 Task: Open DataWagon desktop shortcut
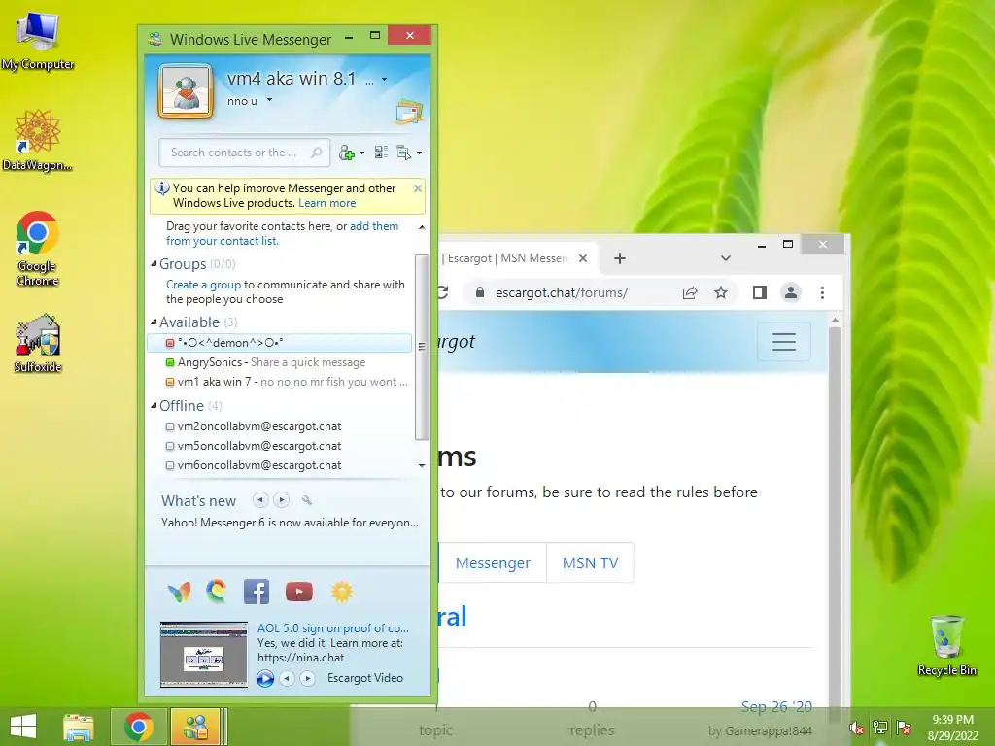pyautogui.click(x=38, y=140)
